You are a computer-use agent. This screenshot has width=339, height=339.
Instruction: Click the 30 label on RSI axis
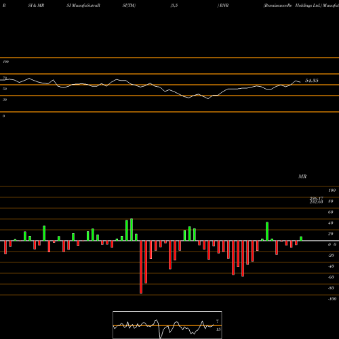(x=5, y=100)
